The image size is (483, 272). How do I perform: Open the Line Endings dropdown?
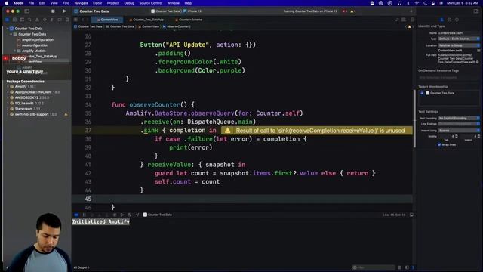tap(459, 124)
